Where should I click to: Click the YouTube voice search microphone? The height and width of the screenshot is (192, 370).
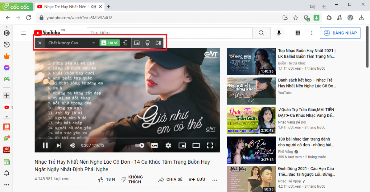pos(279,33)
